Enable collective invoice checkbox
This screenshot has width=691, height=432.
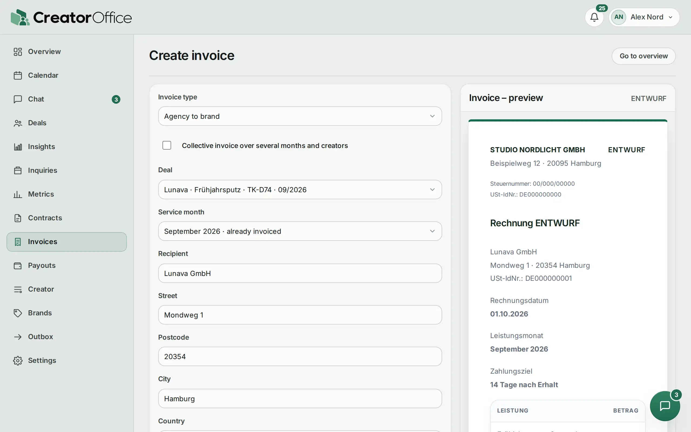(x=167, y=146)
